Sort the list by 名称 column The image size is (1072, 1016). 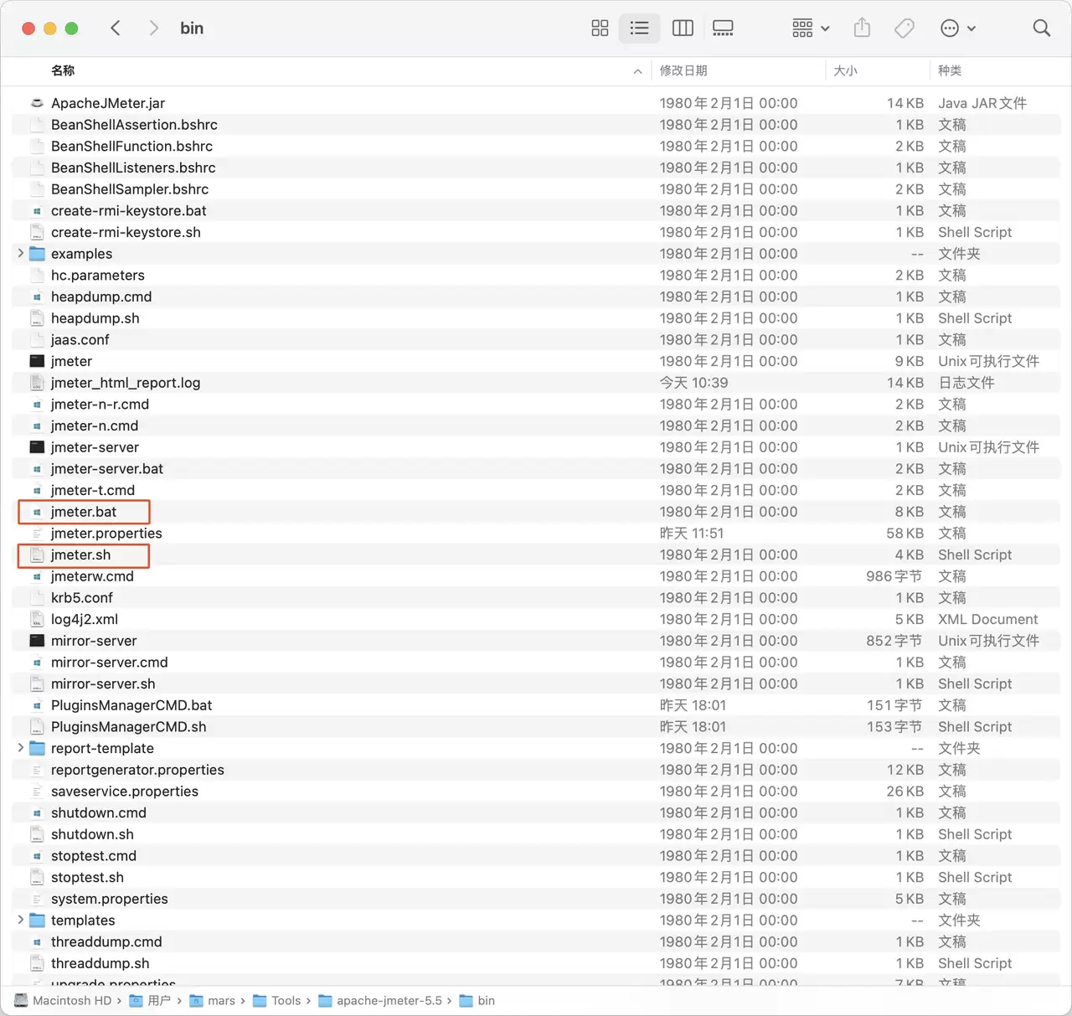(x=63, y=71)
